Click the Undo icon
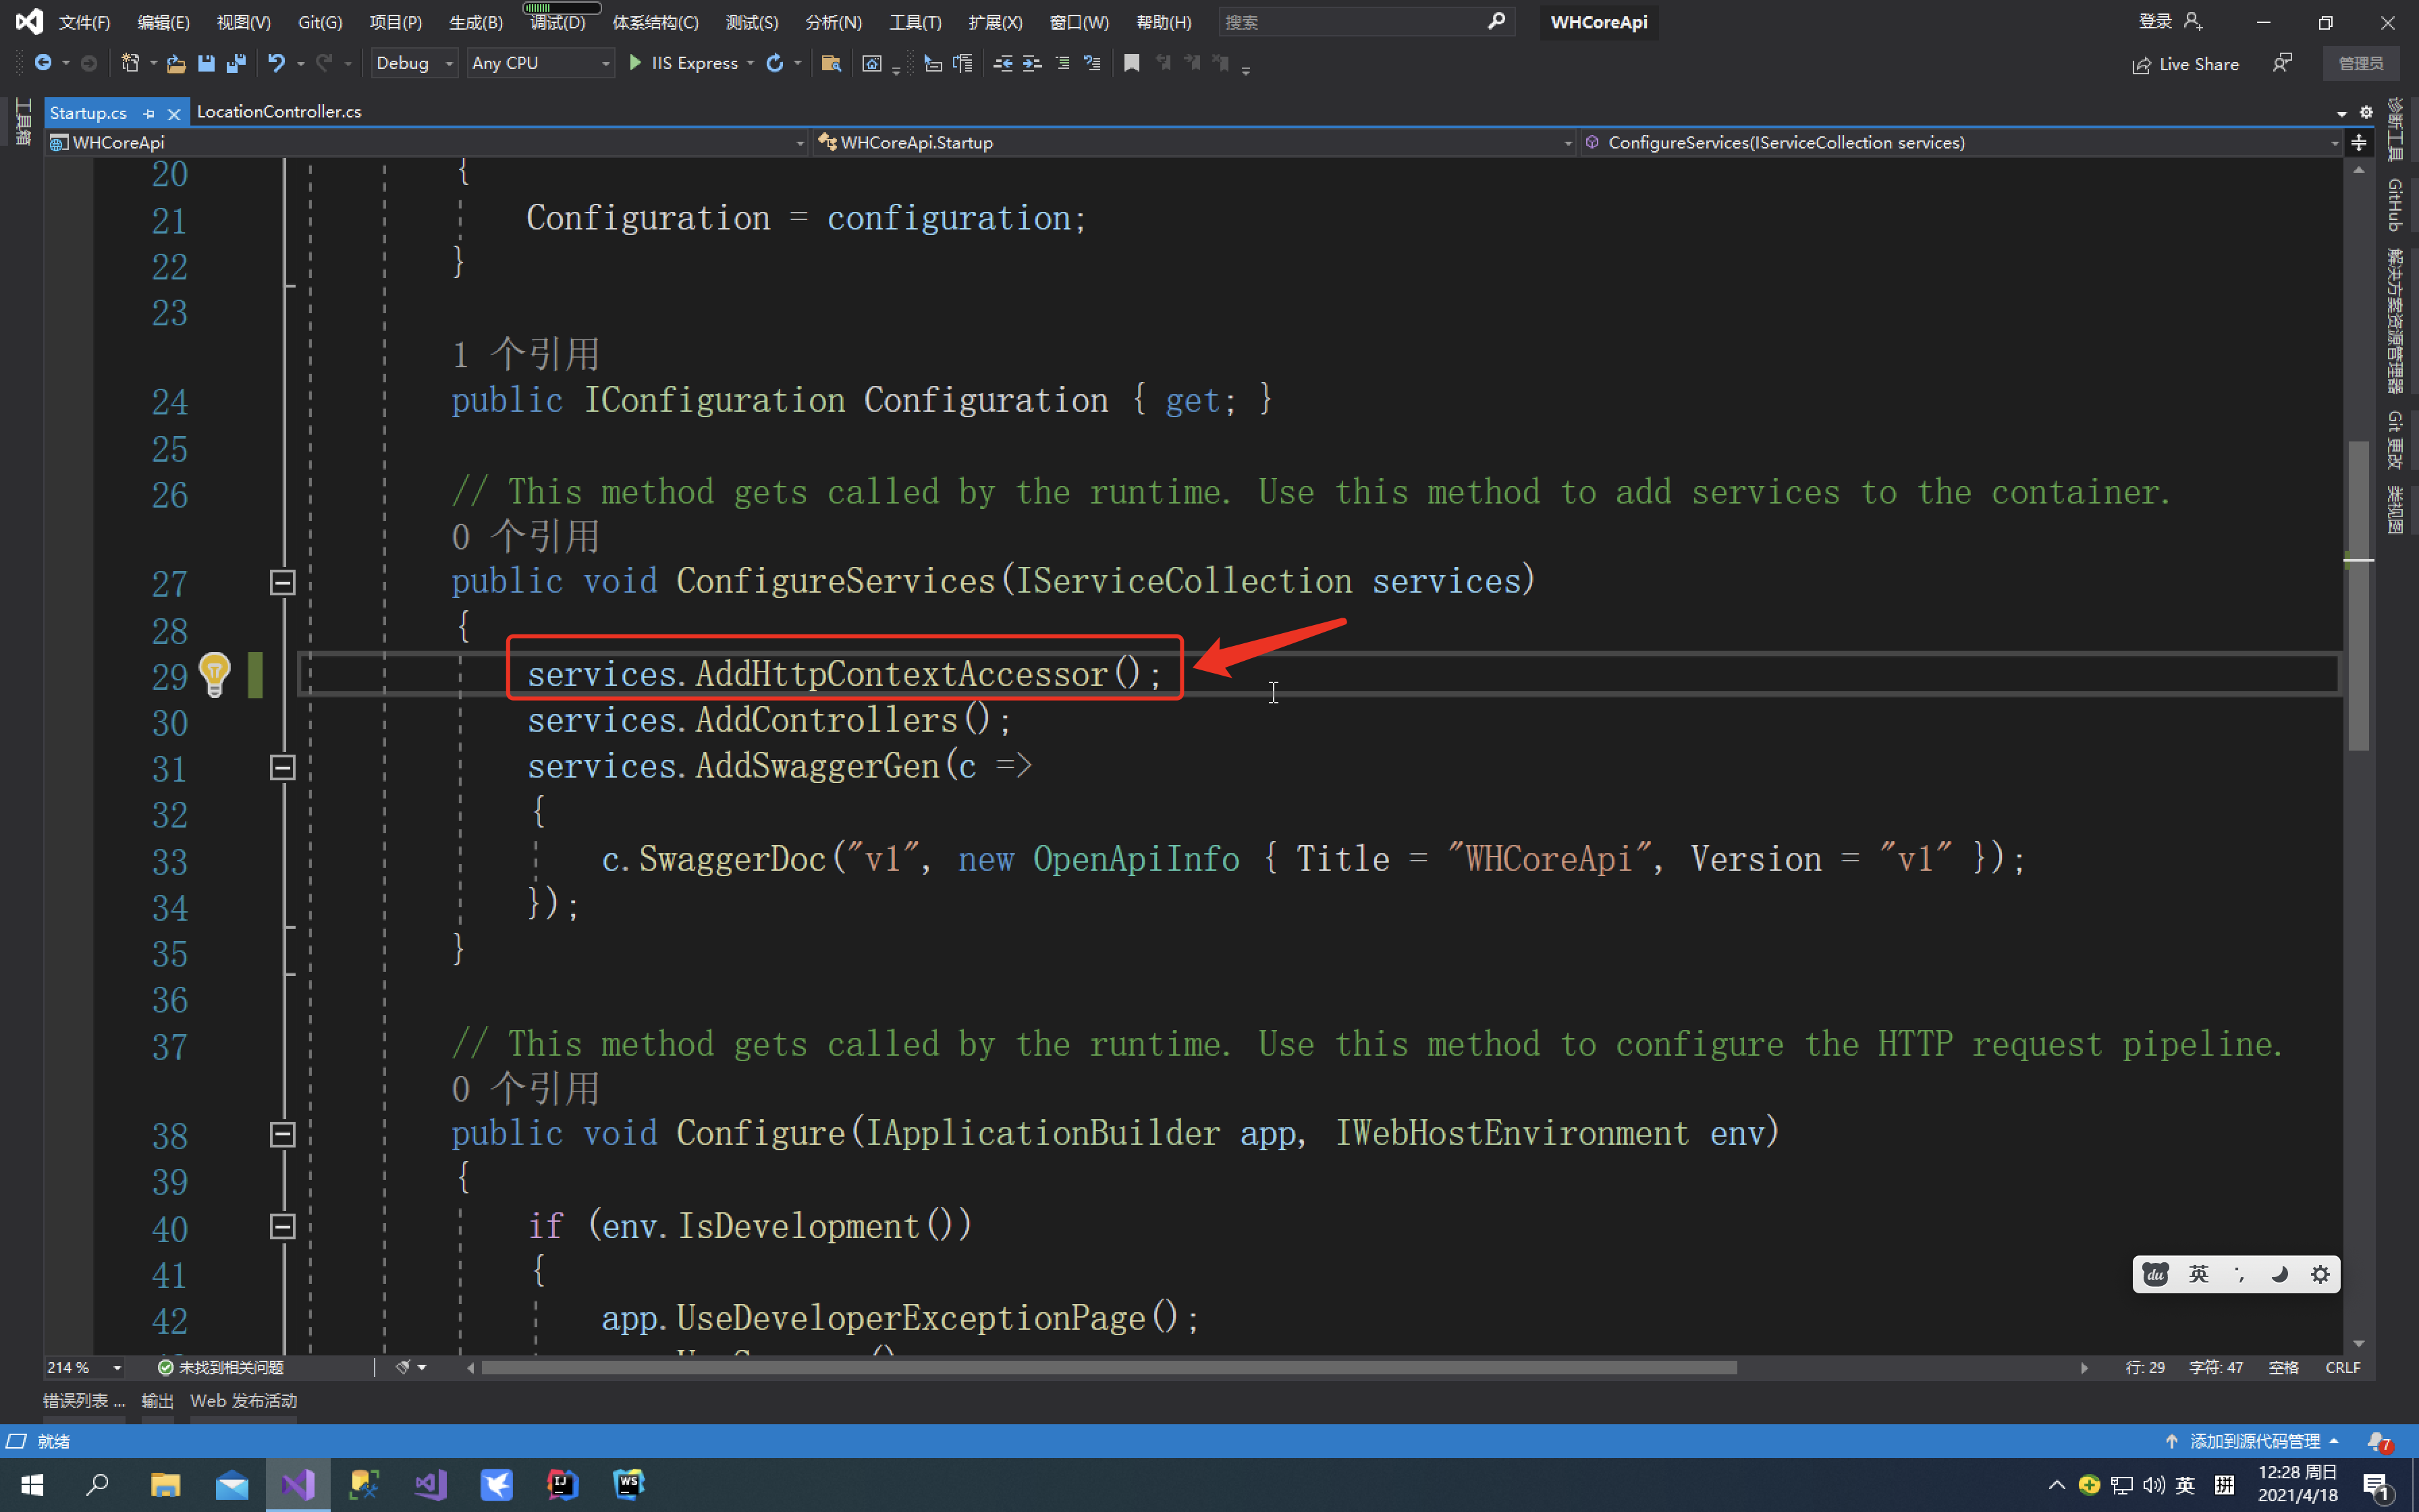The width and height of the screenshot is (2419, 1512). (276, 63)
